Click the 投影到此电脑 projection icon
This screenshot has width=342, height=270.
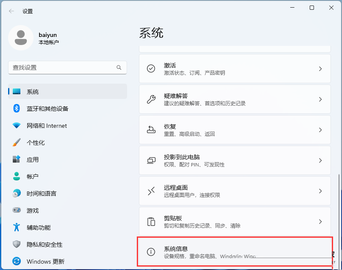pyautogui.click(x=151, y=160)
